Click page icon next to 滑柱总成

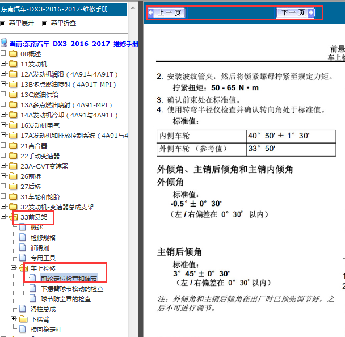coord(23,309)
